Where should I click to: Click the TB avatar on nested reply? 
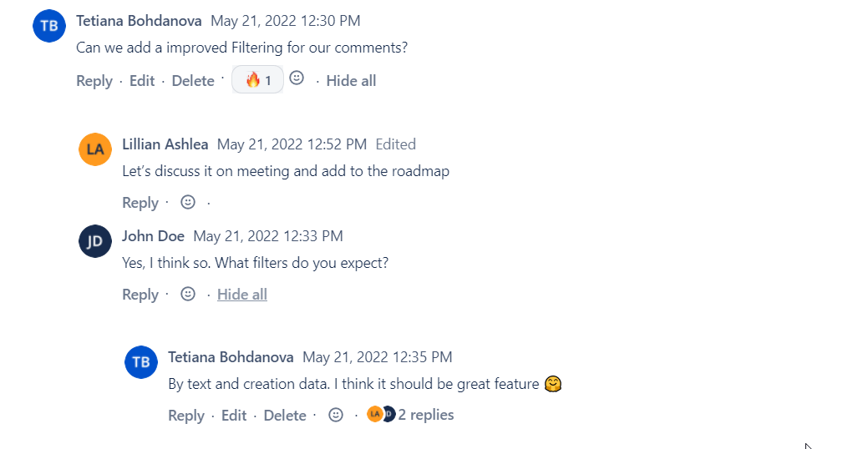pyautogui.click(x=141, y=362)
